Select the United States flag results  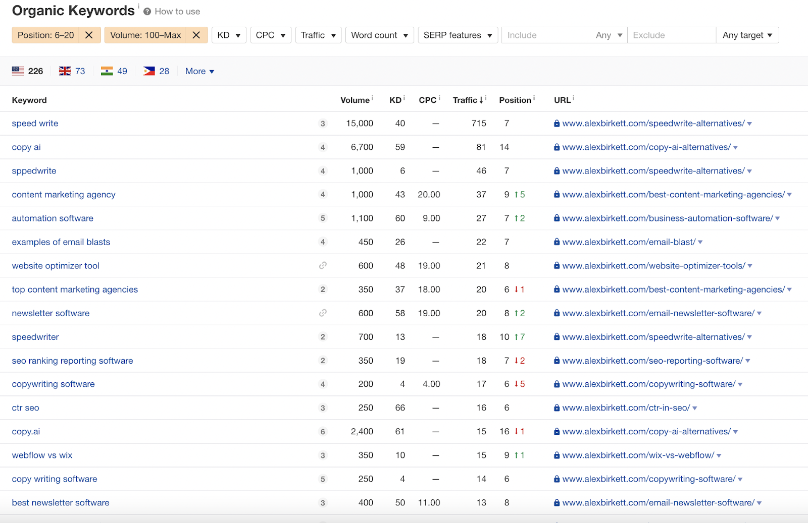click(28, 71)
